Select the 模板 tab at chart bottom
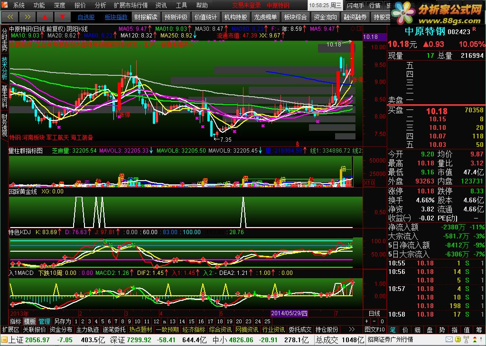The height and width of the screenshot is (346, 486). [30, 321]
